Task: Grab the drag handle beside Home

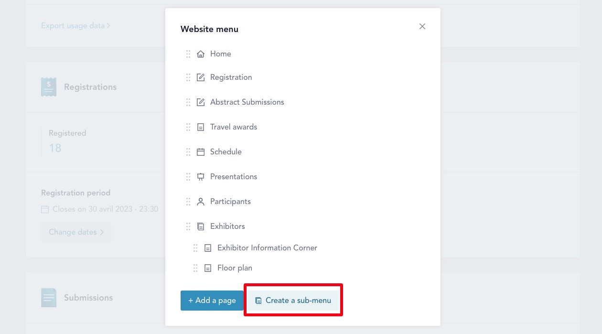Action: 188,54
